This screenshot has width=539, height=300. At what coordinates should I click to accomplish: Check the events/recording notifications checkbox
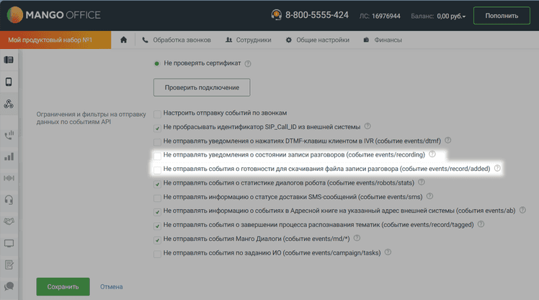click(157, 155)
